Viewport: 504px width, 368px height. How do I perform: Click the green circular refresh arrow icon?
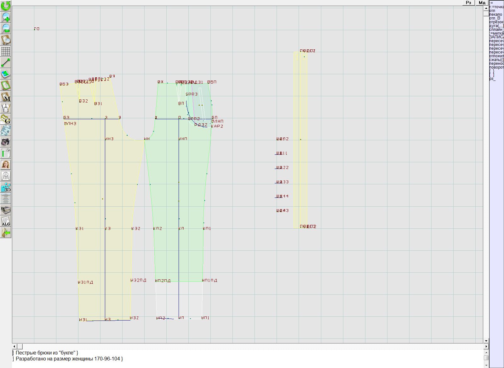6,5
